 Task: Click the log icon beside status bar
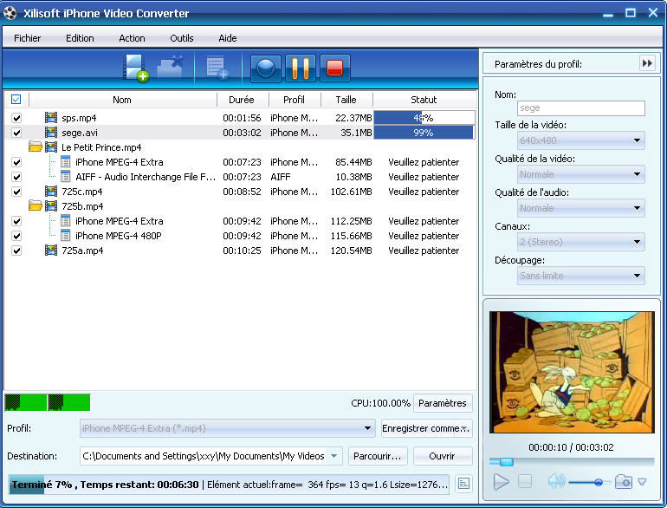pos(463,484)
